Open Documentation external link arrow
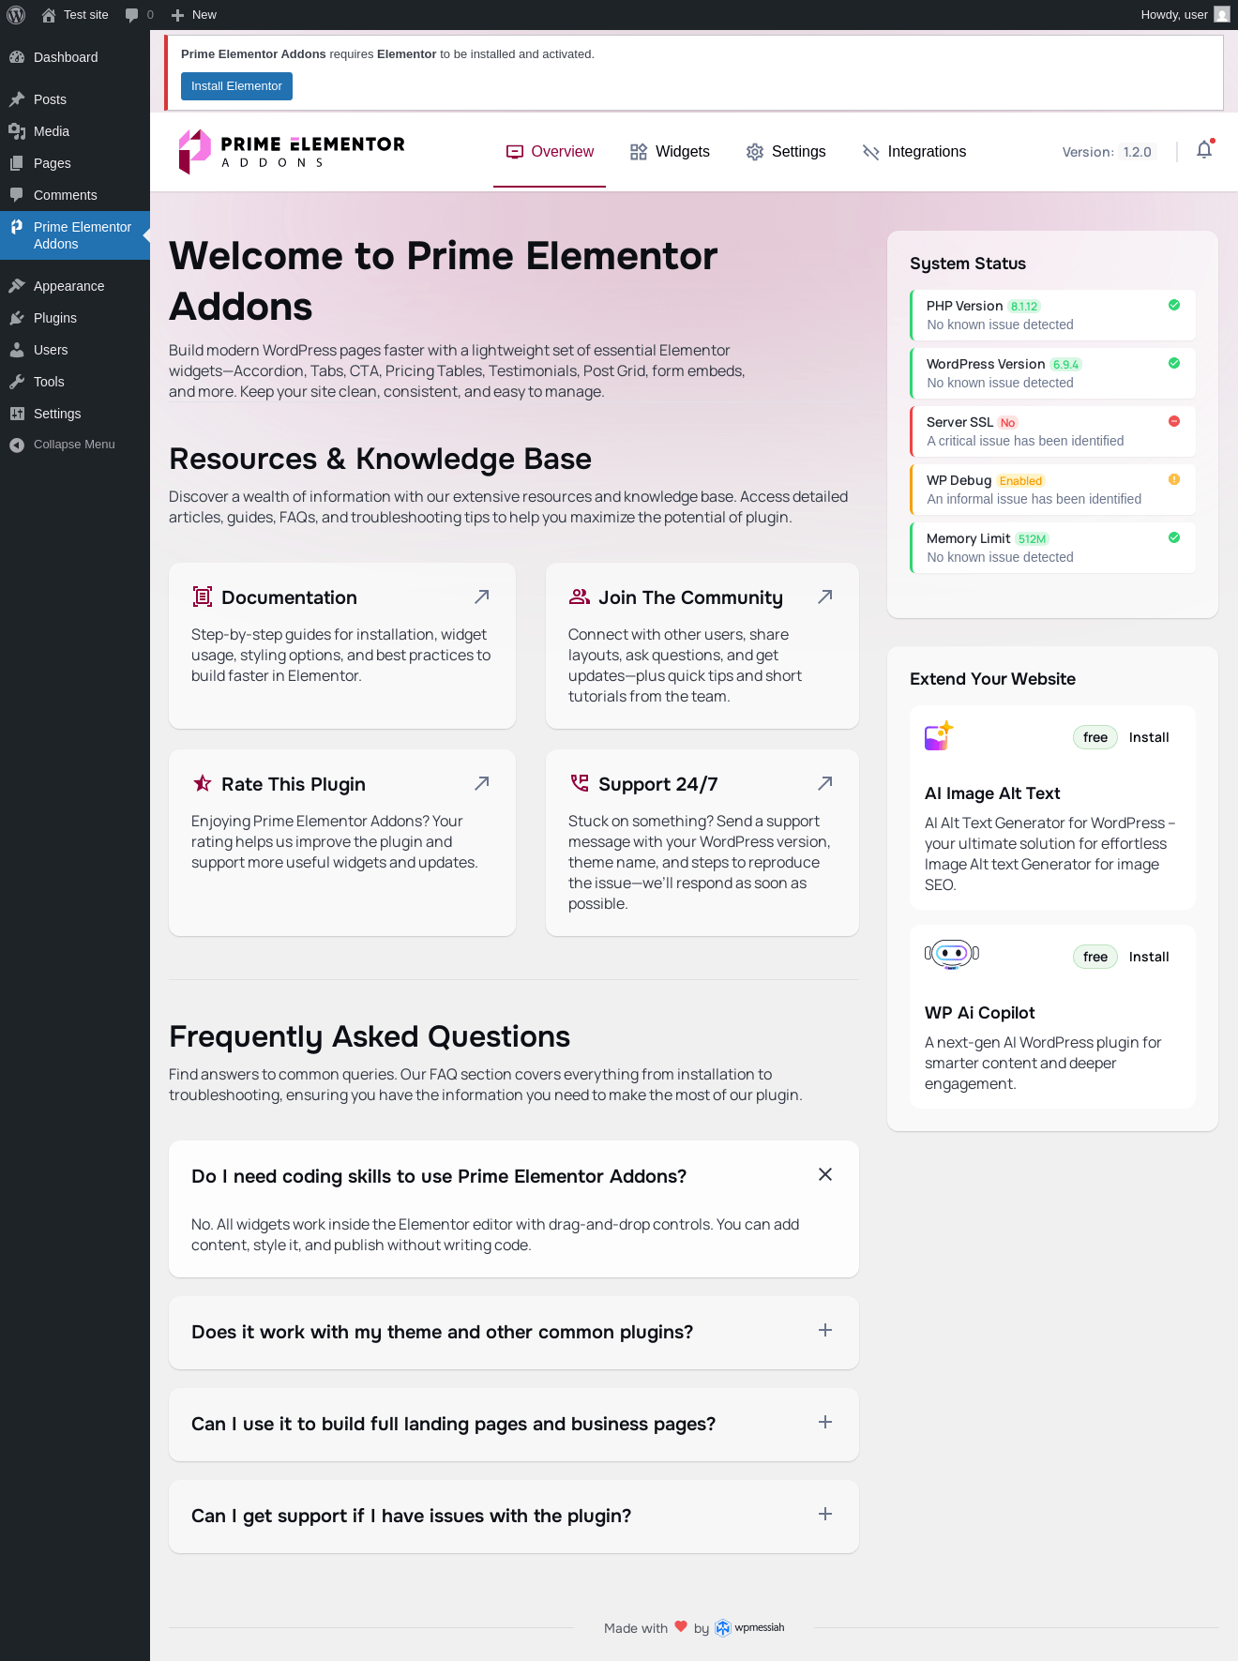 482,596
